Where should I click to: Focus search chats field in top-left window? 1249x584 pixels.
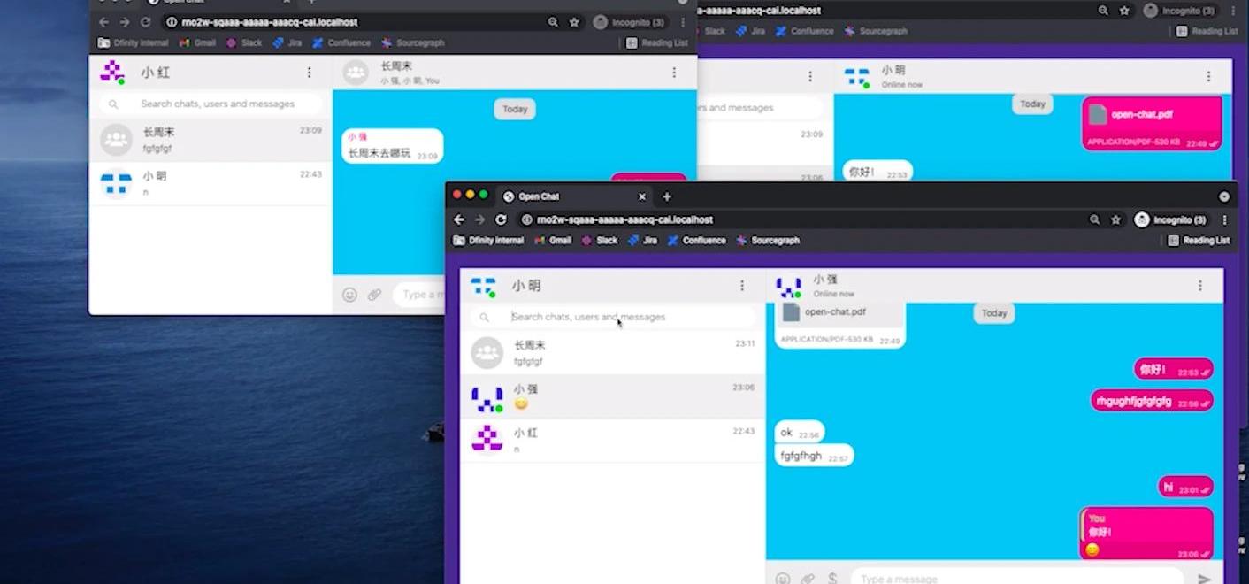click(x=211, y=104)
